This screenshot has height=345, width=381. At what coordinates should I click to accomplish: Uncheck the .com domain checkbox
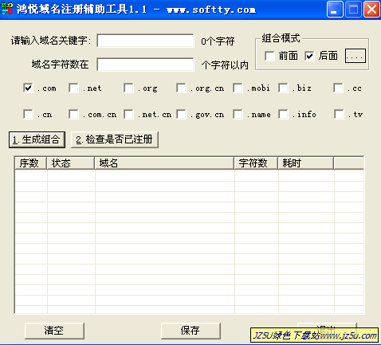click(x=28, y=88)
